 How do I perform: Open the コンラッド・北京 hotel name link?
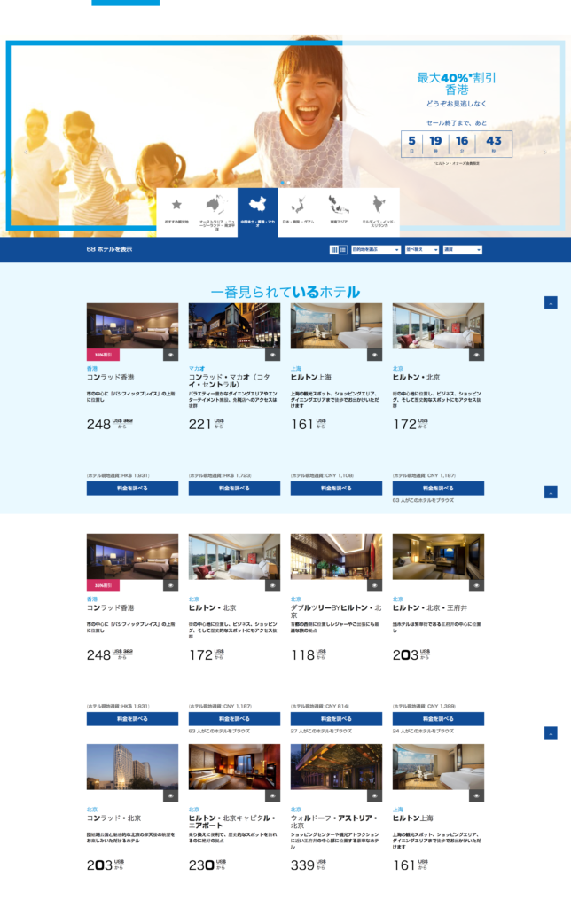tap(113, 818)
